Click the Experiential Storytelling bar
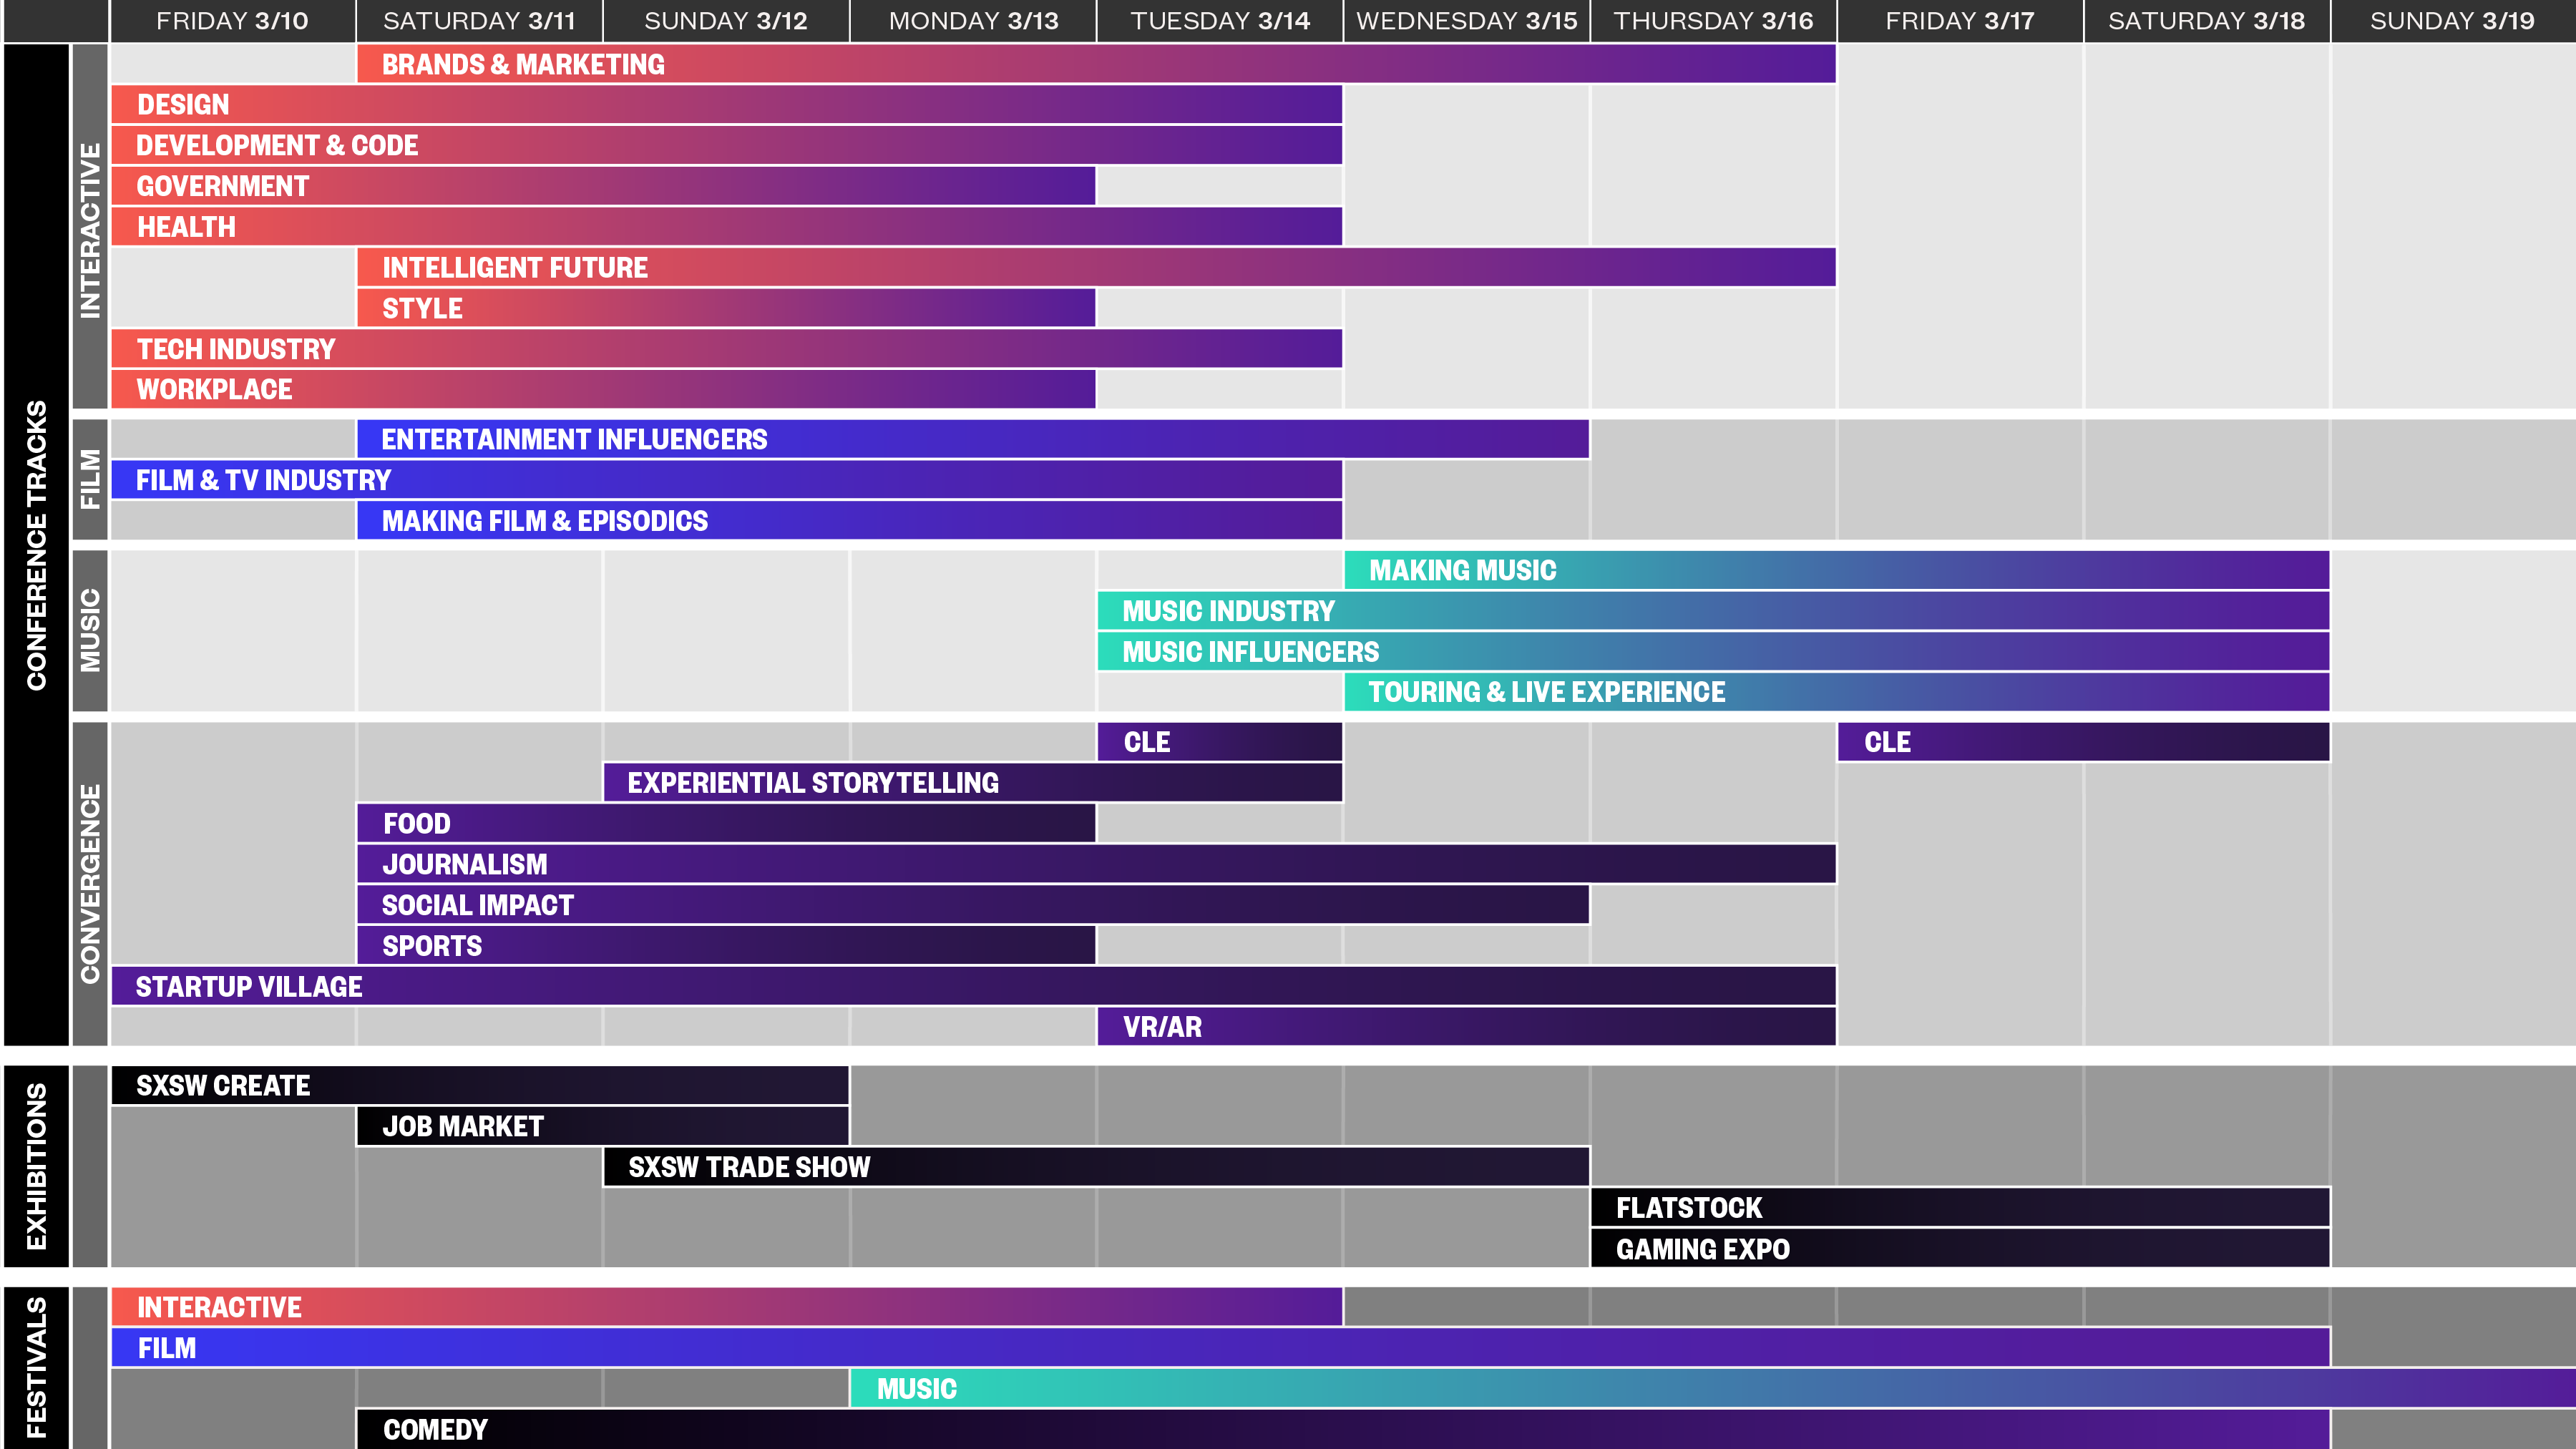This screenshot has height=1449, width=2576. point(972,783)
